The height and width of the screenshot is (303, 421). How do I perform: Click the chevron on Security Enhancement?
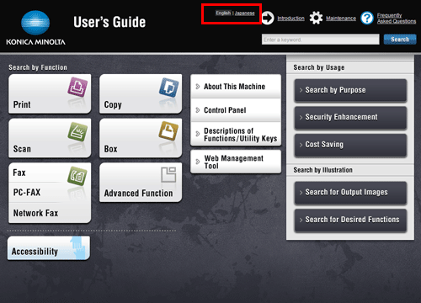click(301, 117)
